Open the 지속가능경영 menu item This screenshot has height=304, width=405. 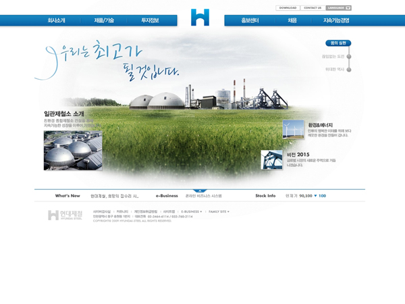[336, 21]
